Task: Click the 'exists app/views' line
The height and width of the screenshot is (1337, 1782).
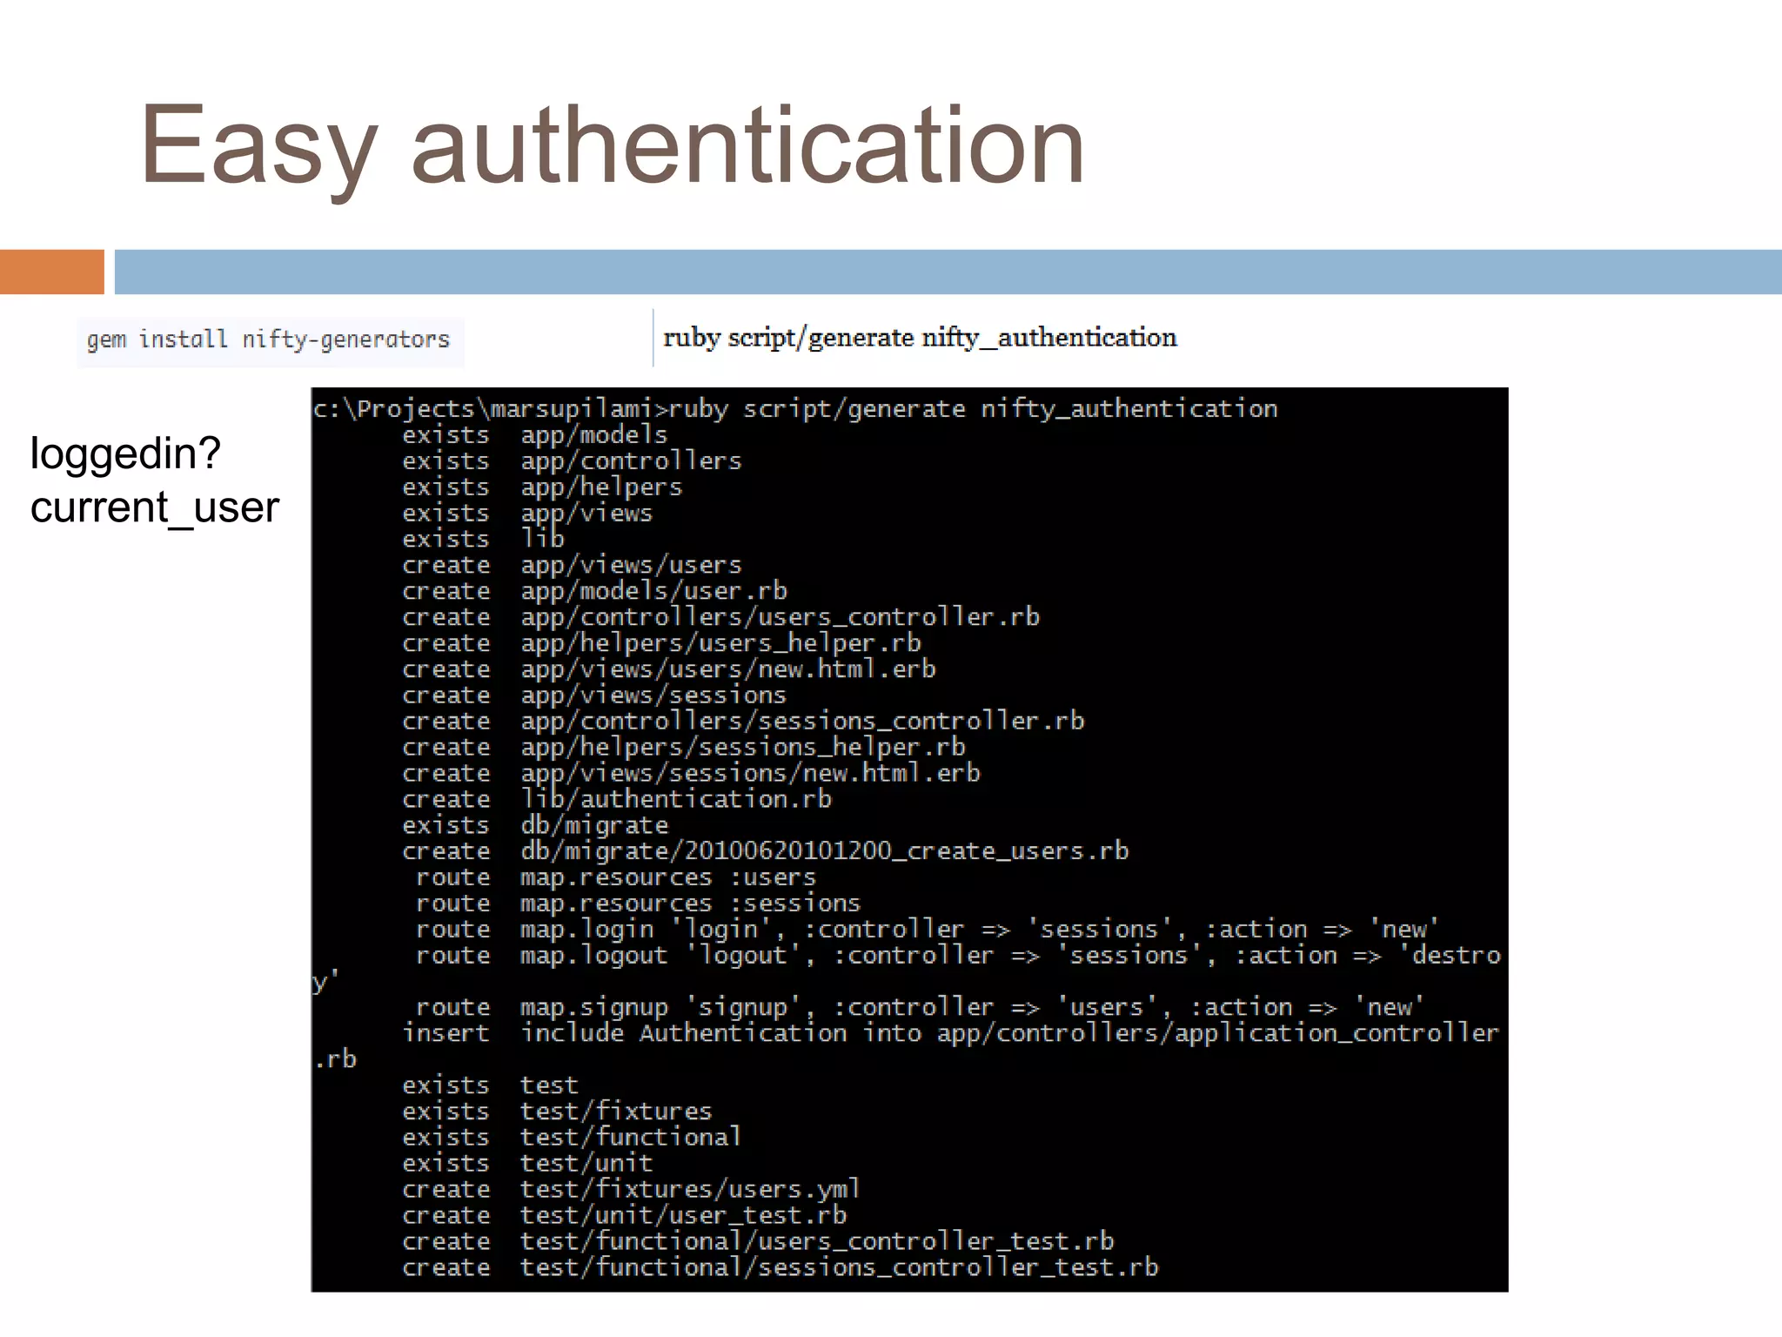Action: pyautogui.click(x=527, y=514)
